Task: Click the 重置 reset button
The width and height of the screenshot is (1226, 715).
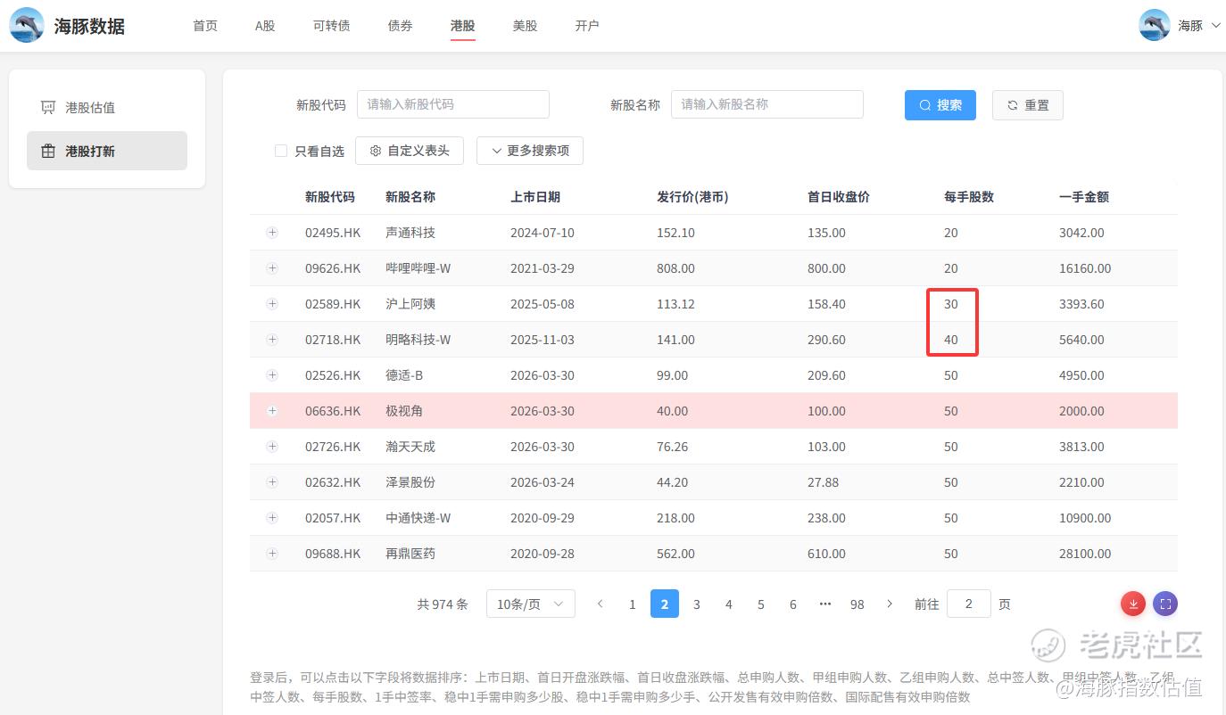Action: pos(1027,105)
